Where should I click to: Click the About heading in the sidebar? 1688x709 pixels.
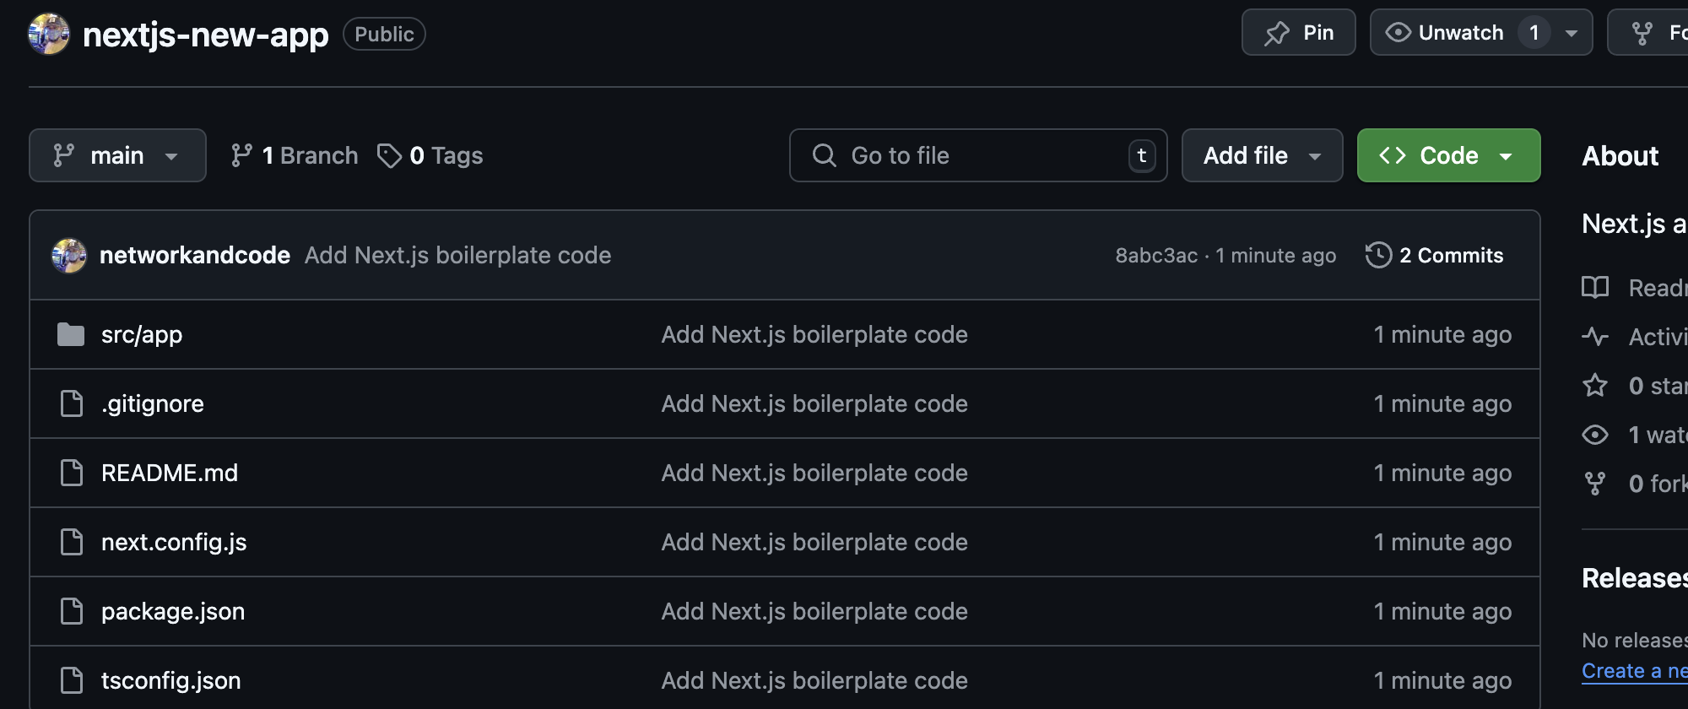click(x=1620, y=156)
